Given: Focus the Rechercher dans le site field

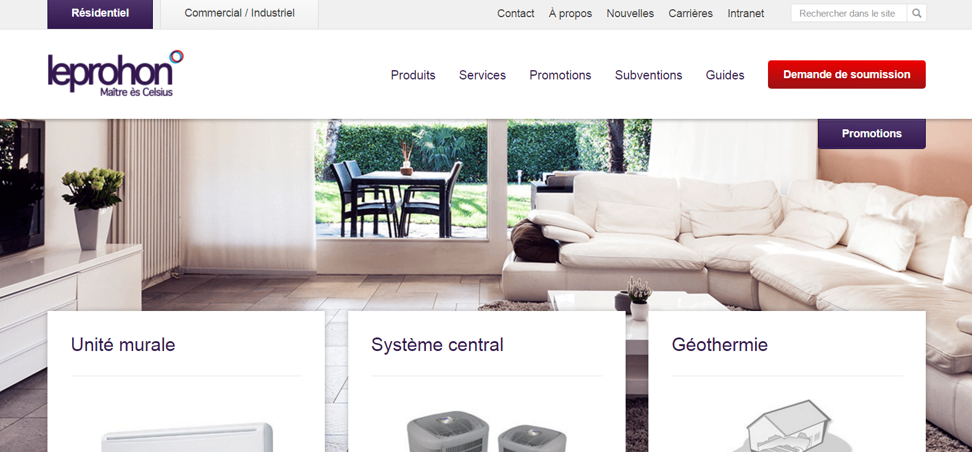Looking at the screenshot, I should click(849, 13).
